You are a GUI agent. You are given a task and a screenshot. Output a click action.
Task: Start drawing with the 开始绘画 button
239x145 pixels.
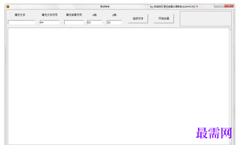click(x=164, y=18)
